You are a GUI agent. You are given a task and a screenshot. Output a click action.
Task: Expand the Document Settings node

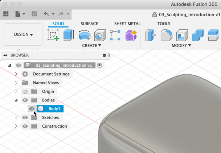pyautogui.click(x=16, y=74)
